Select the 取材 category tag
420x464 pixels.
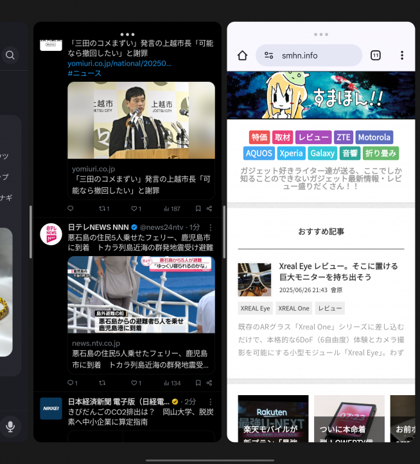click(x=283, y=137)
